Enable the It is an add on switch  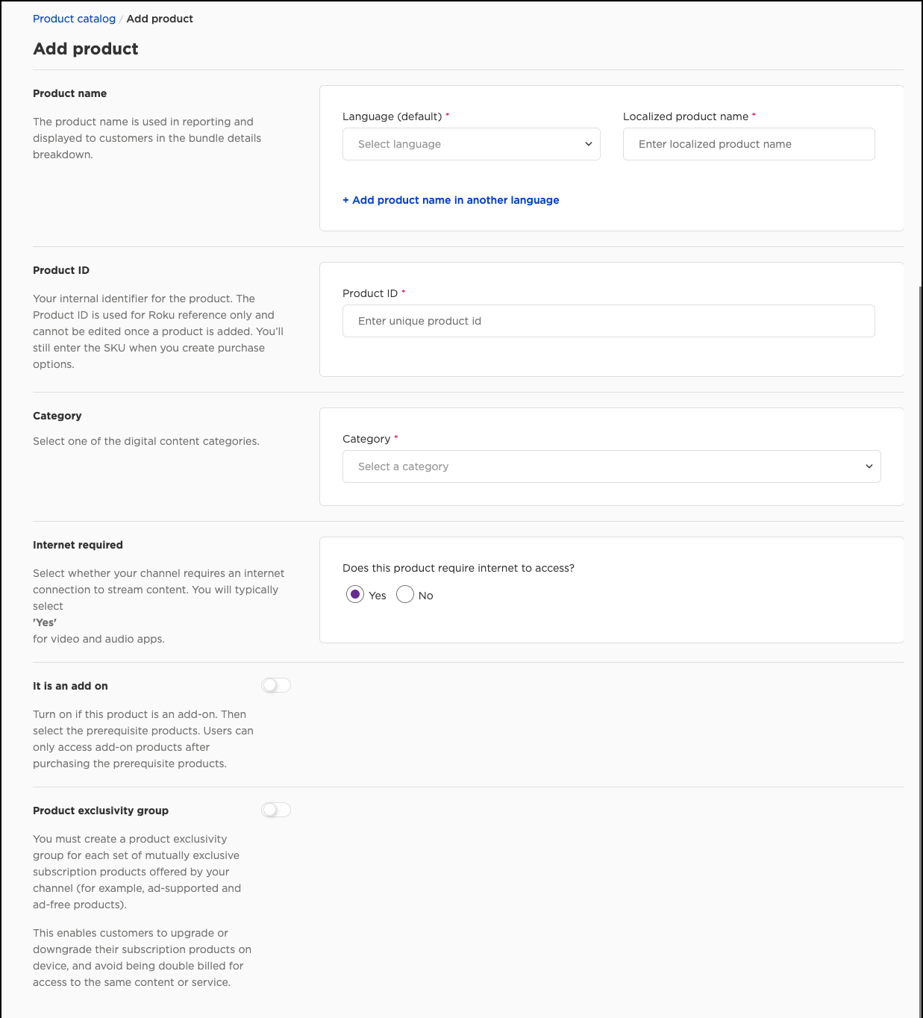pos(276,685)
